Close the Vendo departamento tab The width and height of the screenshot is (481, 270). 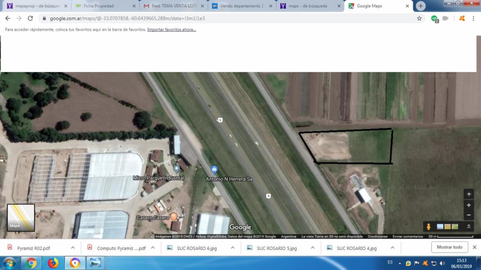coord(270,6)
